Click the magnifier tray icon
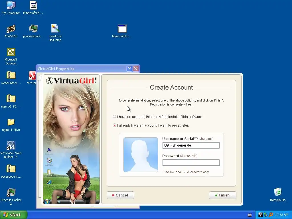Image resolution: width=292 pixels, height=219 pixels. pos(271,215)
